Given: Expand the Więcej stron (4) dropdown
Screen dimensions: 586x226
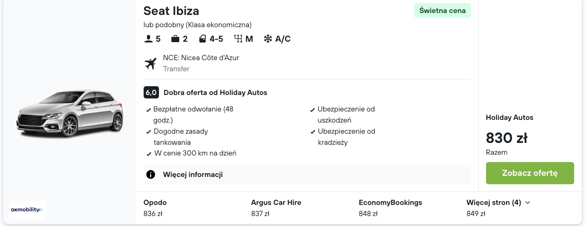Looking at the screenshot, I should [x=498, y=203].
